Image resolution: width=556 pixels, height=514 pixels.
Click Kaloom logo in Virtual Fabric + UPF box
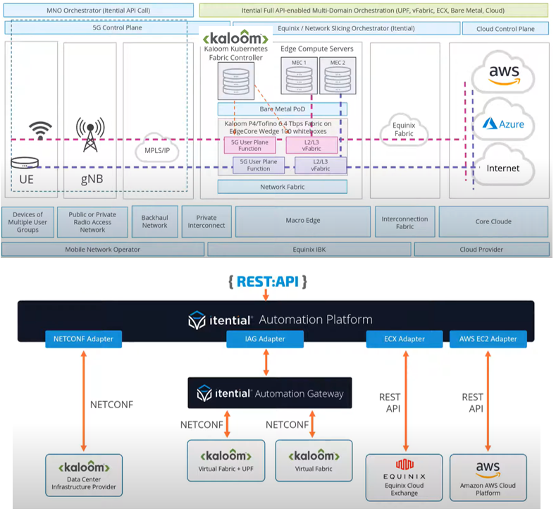226,455
